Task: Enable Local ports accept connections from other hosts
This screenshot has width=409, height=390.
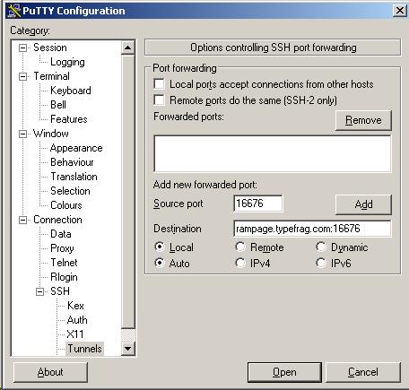Action: coord(159,84)
